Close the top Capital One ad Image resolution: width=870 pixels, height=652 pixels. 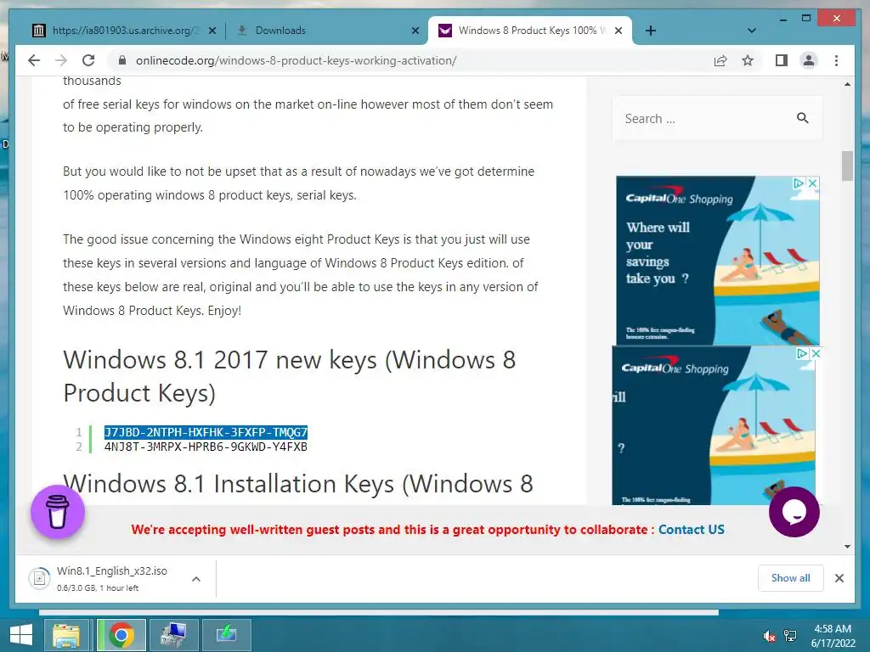(813, 183)
